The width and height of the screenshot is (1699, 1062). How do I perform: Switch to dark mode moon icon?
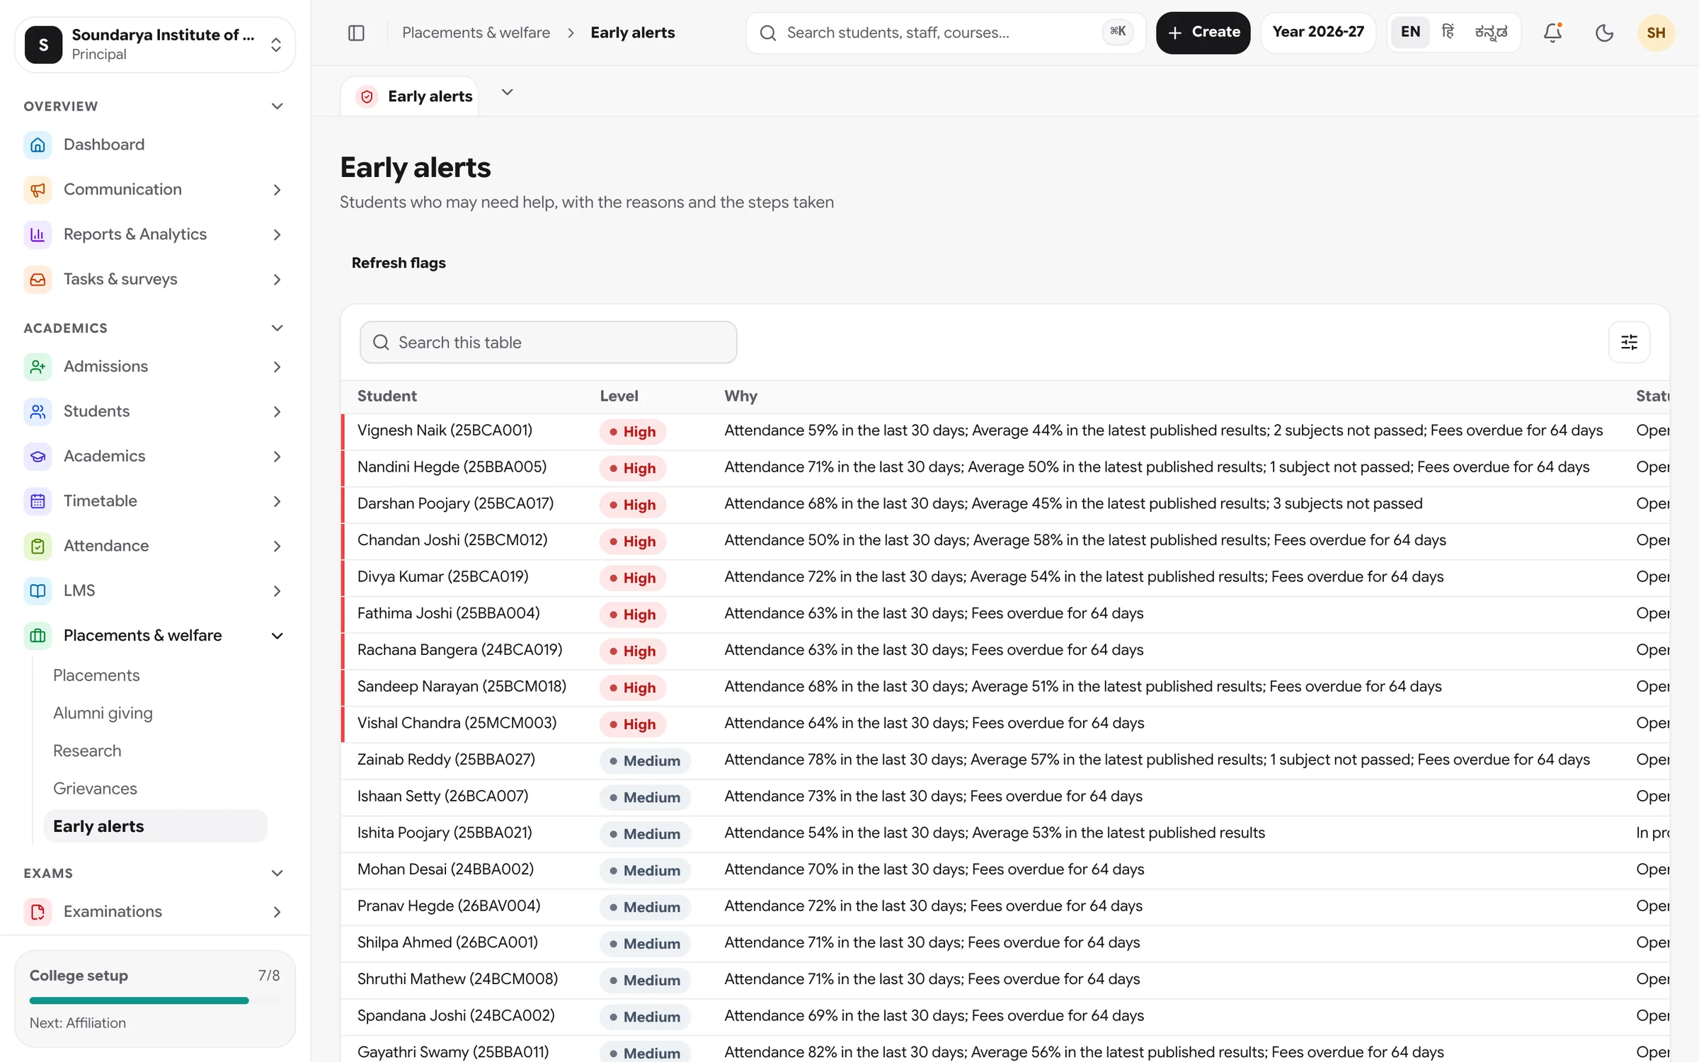pyautogui.click(x=1604, y=33)
